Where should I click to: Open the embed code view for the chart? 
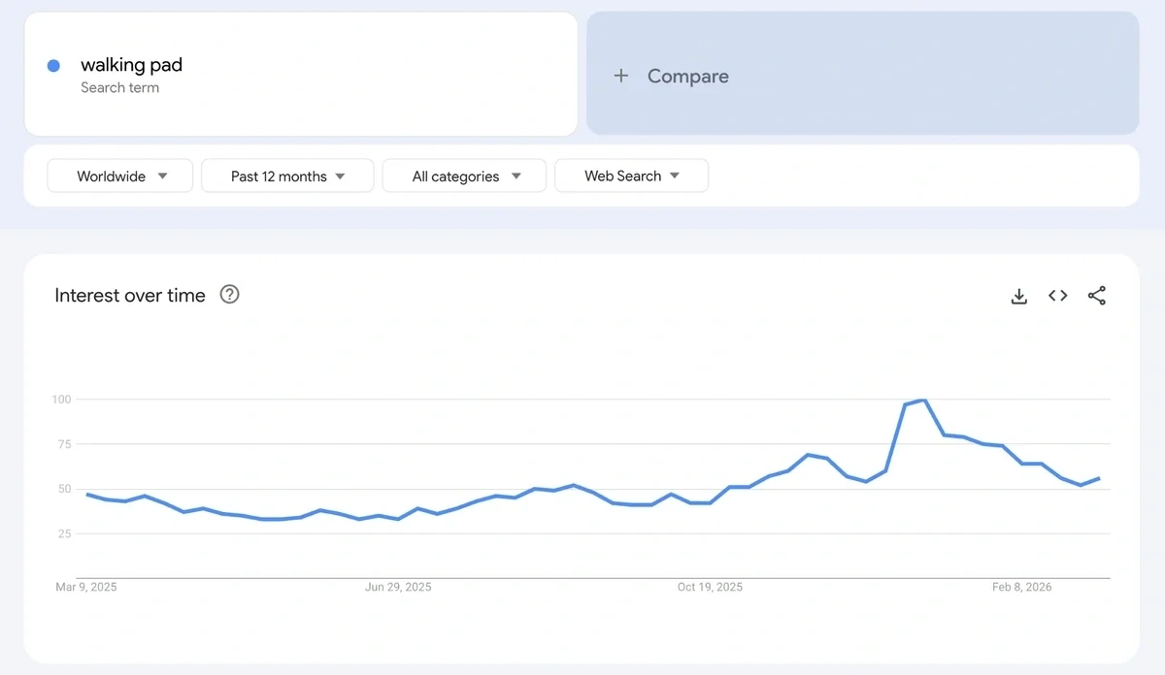1057,295
